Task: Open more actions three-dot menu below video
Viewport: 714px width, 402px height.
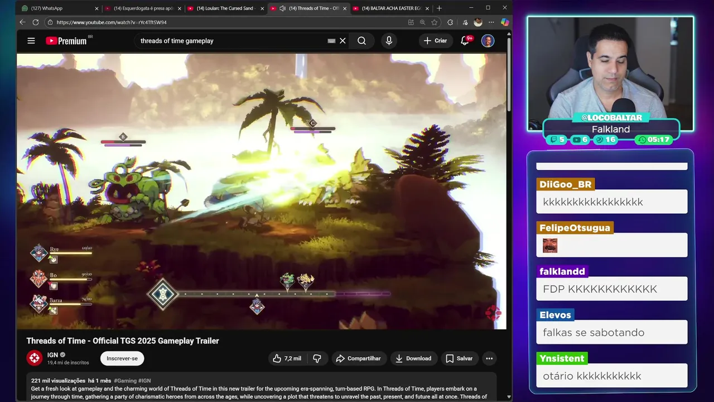Action: pyautogui.click(x=489, y=358)
